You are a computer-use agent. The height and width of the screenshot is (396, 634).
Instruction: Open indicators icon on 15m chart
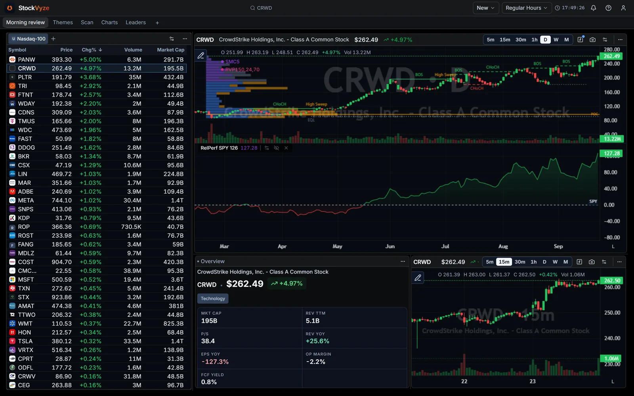(x=579, y=262)
